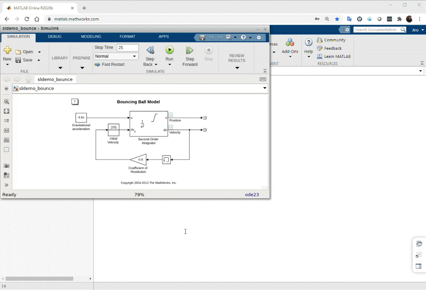
Task: Toggle Fast Restart option
Action: pos(109,65)
